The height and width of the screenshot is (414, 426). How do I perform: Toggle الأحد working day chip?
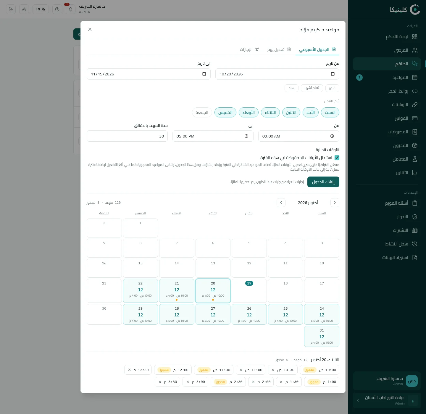[x=311, y=112]
